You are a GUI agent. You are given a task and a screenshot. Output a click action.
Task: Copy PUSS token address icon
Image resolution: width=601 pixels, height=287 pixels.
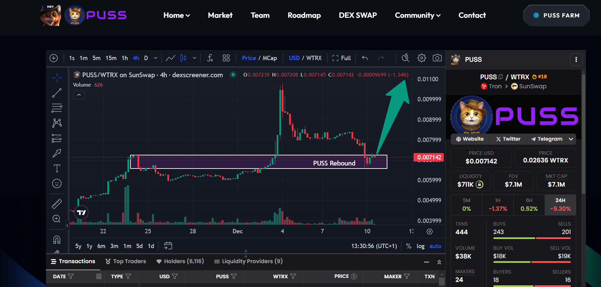(501, 77)
